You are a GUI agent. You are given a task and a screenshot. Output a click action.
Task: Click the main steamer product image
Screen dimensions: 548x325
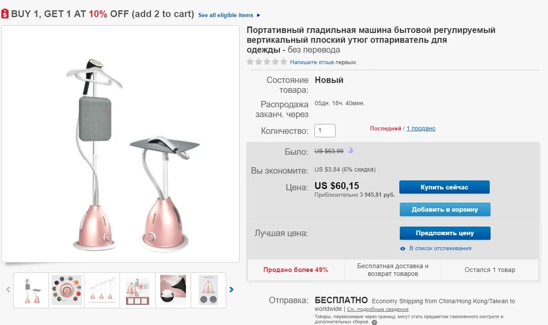120,144
